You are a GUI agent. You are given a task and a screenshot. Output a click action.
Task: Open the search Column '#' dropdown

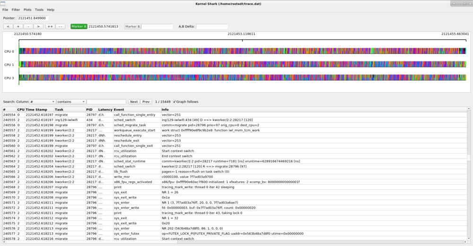[x=42, y=102]
